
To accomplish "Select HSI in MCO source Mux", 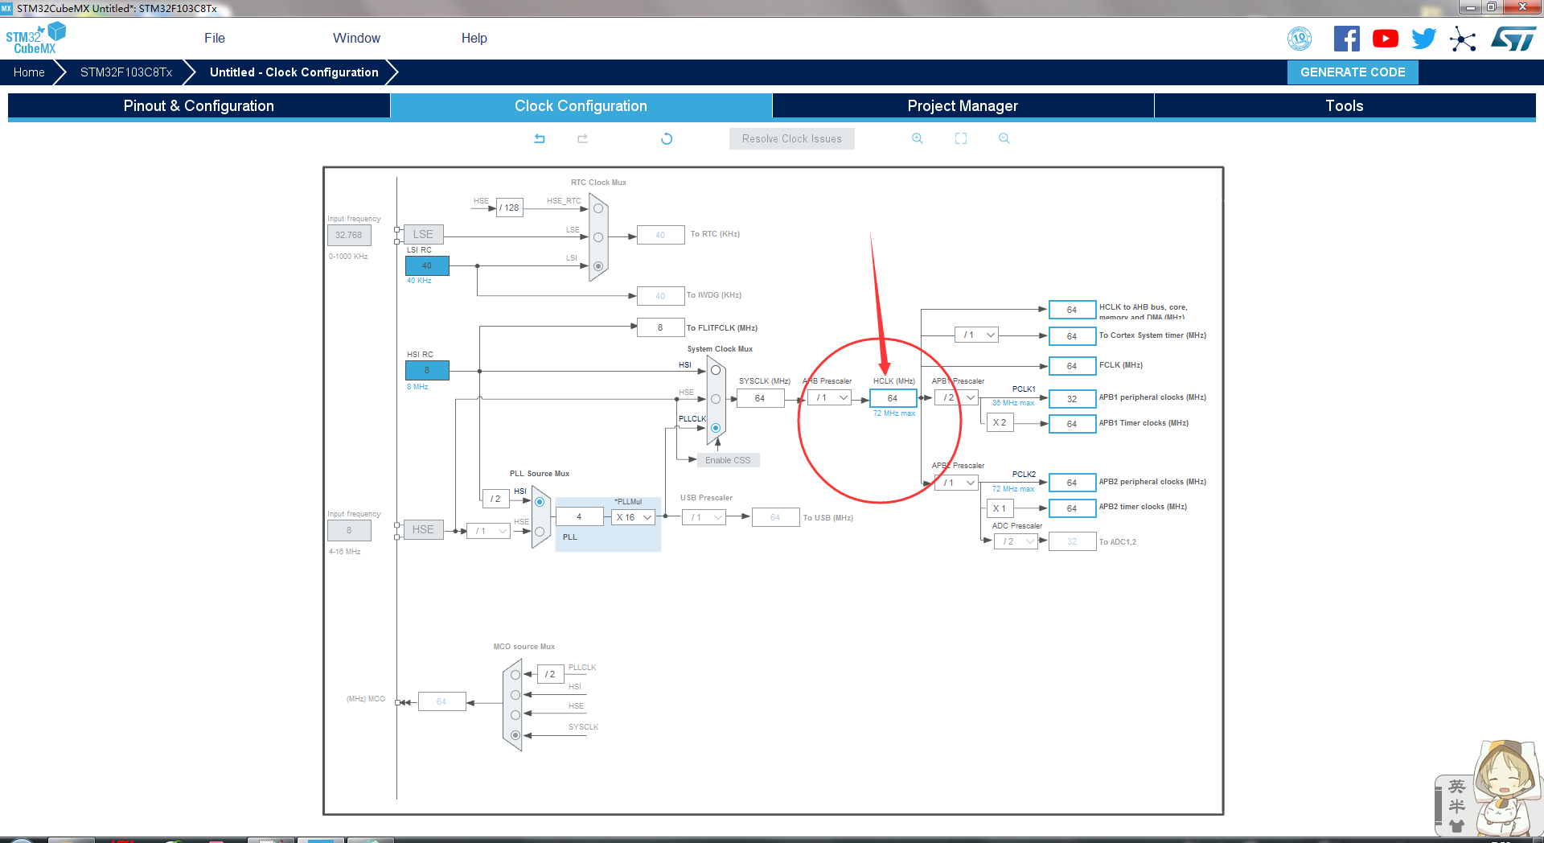I will tap(515, 695).
